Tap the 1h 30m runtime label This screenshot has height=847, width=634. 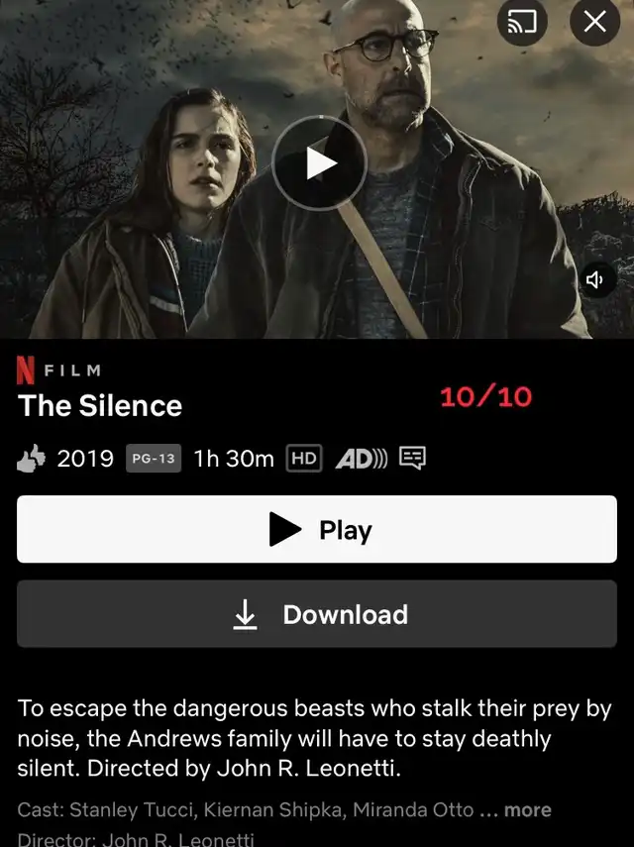click(x=234, y=459)
